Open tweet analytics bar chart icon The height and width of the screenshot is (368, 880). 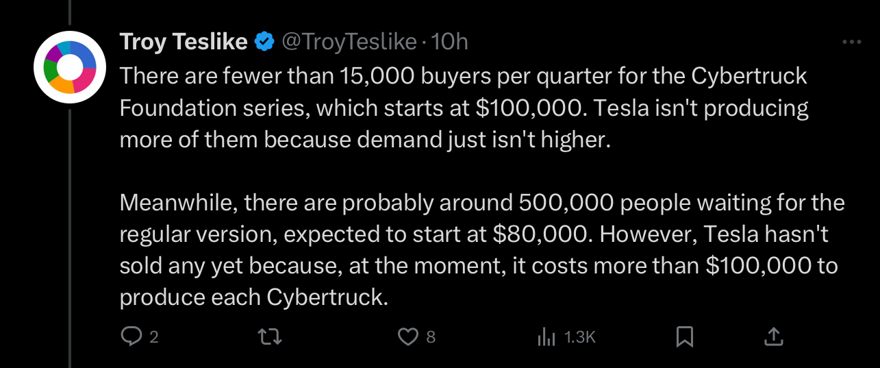tap(546, 336)
